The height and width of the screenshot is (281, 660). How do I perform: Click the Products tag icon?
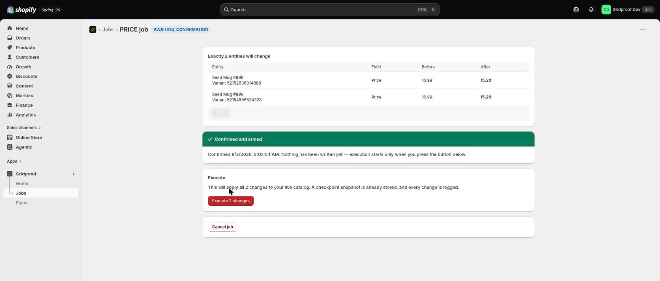(10, 48)
